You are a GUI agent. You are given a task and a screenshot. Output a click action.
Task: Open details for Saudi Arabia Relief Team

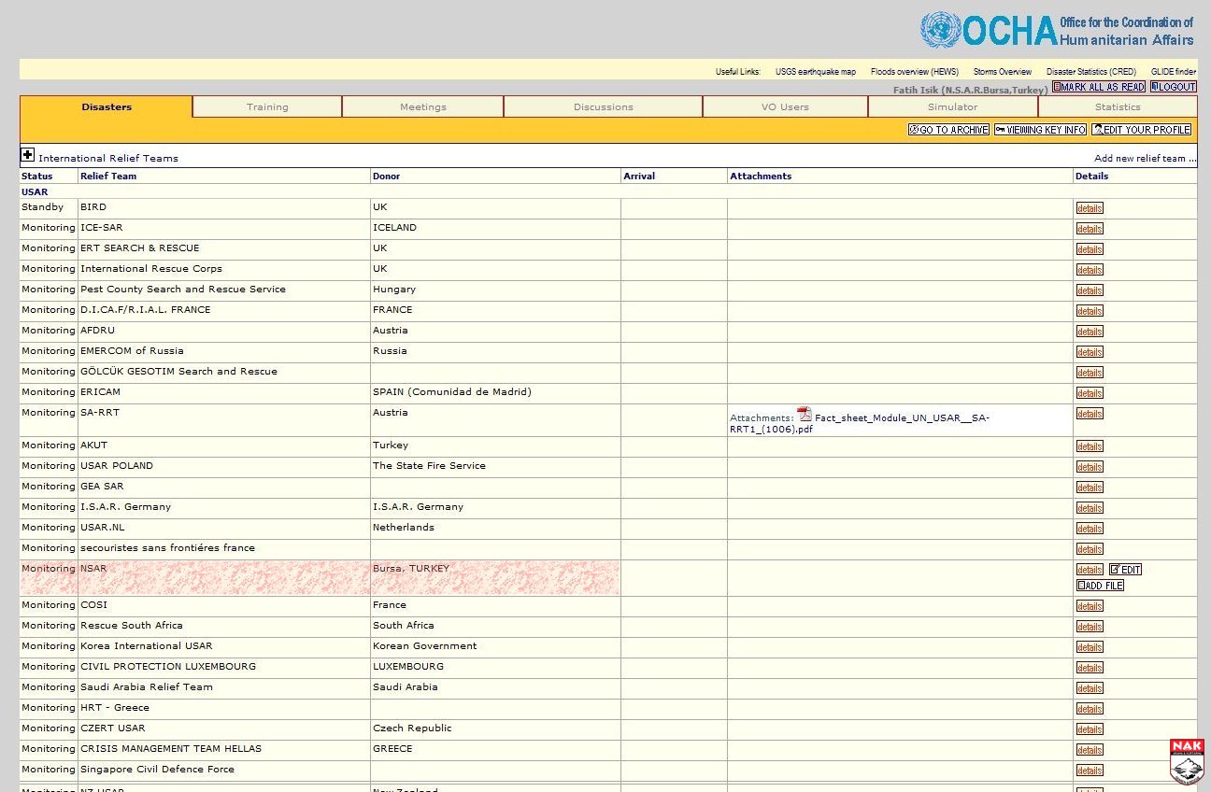1090,688
